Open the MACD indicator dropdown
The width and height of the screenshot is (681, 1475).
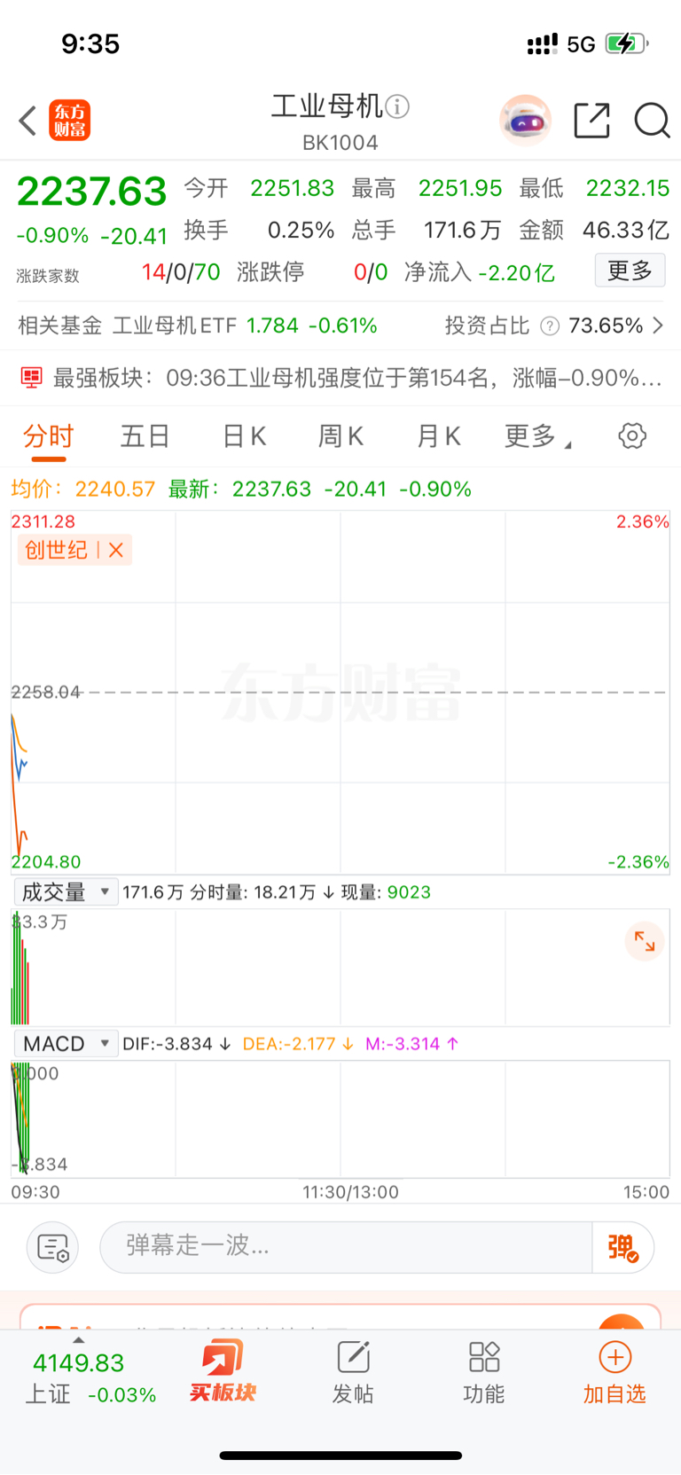click(x=66, y=1044)
